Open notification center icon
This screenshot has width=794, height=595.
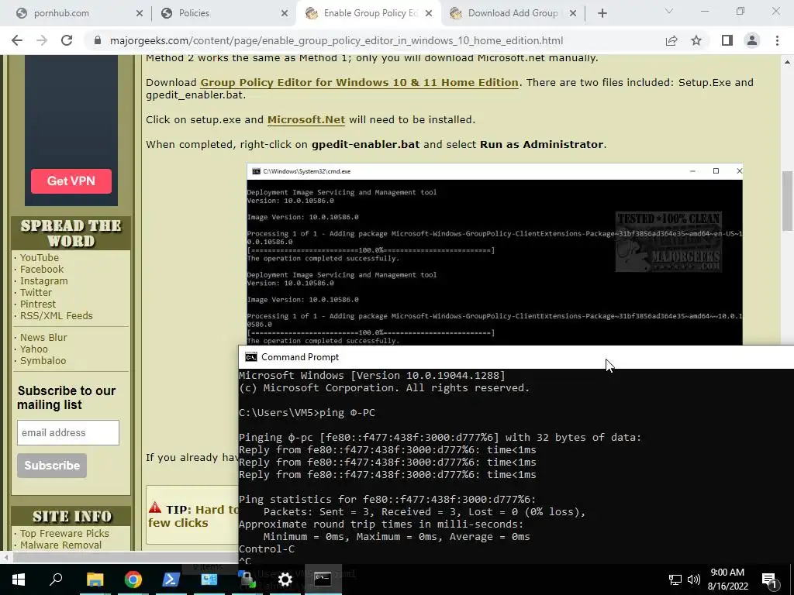(x=770, y=580)
